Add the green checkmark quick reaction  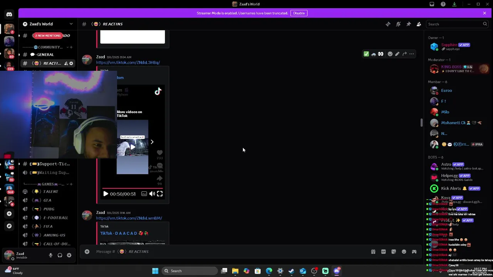tap(366, 54)
